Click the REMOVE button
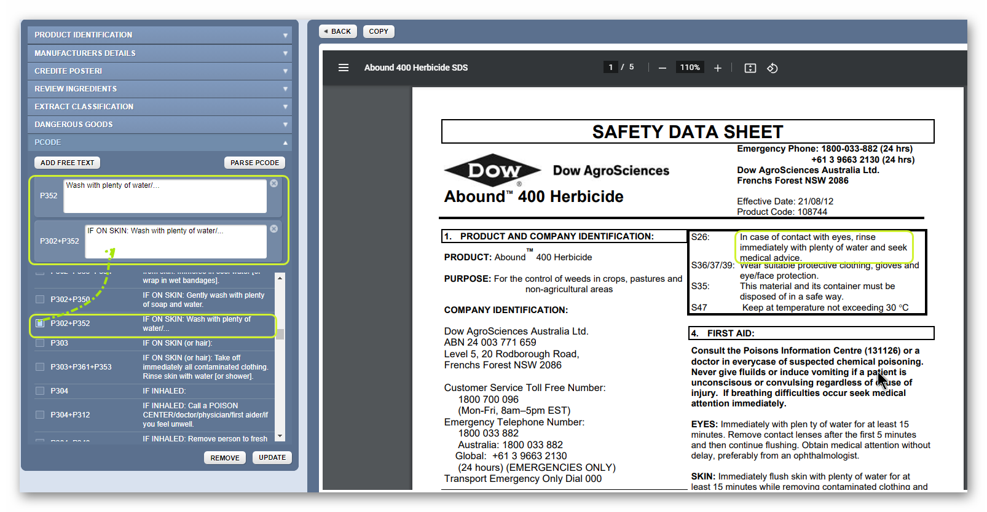The image size is (987, 512). [225, 458]
